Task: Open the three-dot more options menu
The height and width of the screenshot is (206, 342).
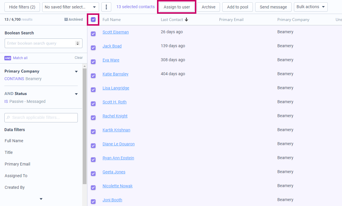Action: (106, 7)
